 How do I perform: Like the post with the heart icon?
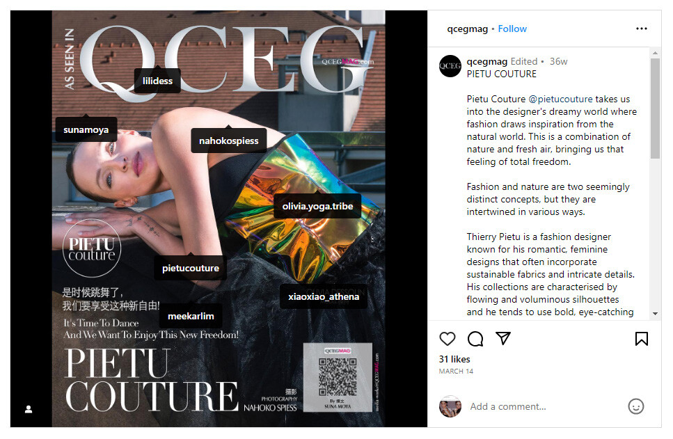point(448,339)
